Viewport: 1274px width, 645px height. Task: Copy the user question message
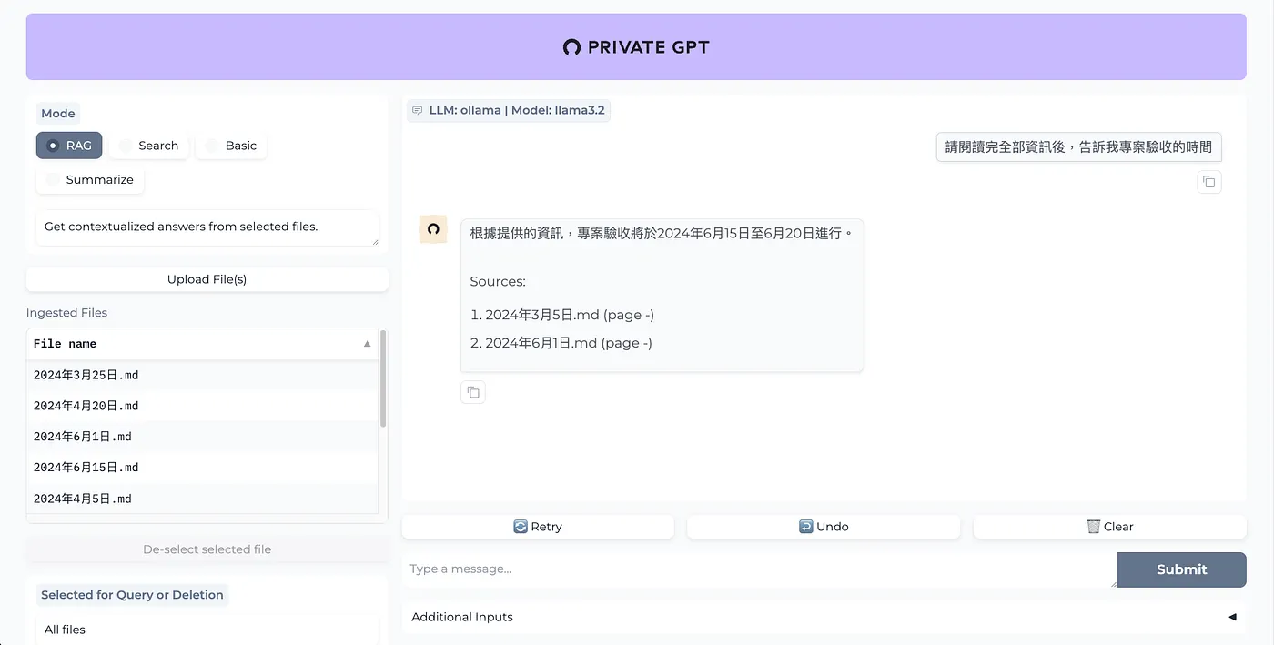click(1208, 182)
